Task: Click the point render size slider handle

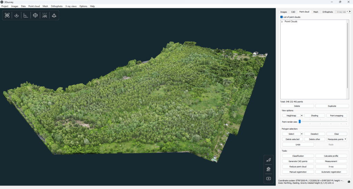Action: (300, 121)
